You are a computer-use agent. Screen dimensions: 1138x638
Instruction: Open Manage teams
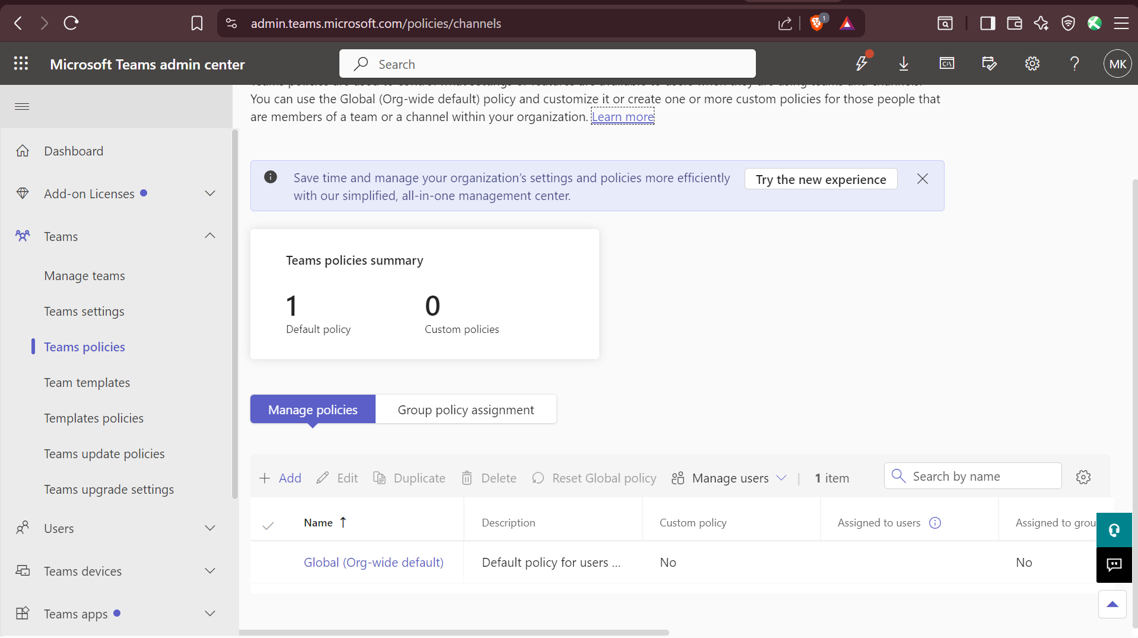[x=84, y=275]
